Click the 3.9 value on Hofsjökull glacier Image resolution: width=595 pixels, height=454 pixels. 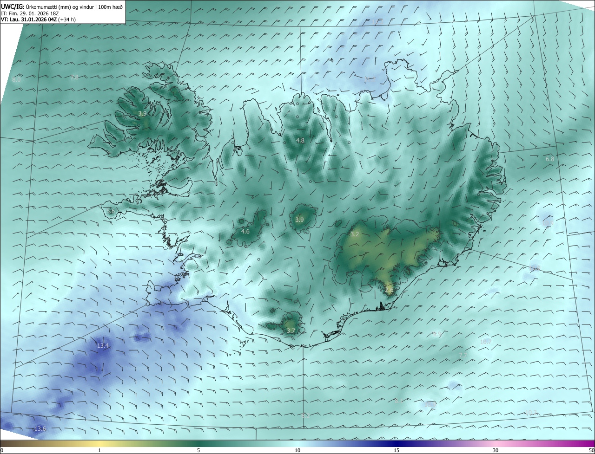[299, 220]
